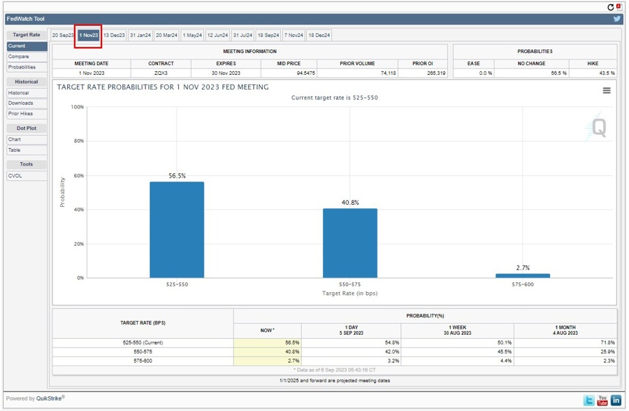Select the 12 Jun24 meeting tab
This screenshot has width=629, height=411.
[217, 36]
